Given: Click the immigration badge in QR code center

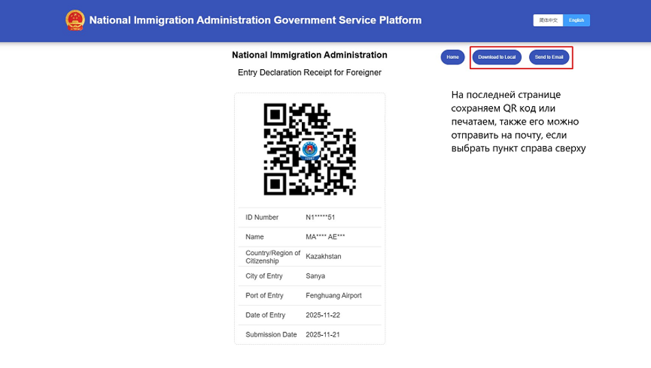Looking at the screenshot, I should (309, 149).
